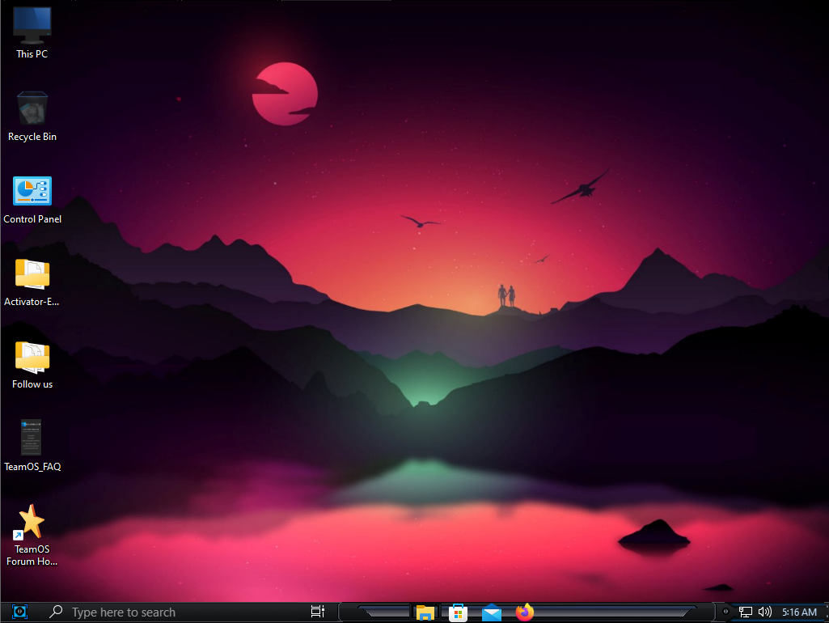Open the Mail app on the taskbar
This screenshot has width=829, height=623.
(x=492, y=612)
